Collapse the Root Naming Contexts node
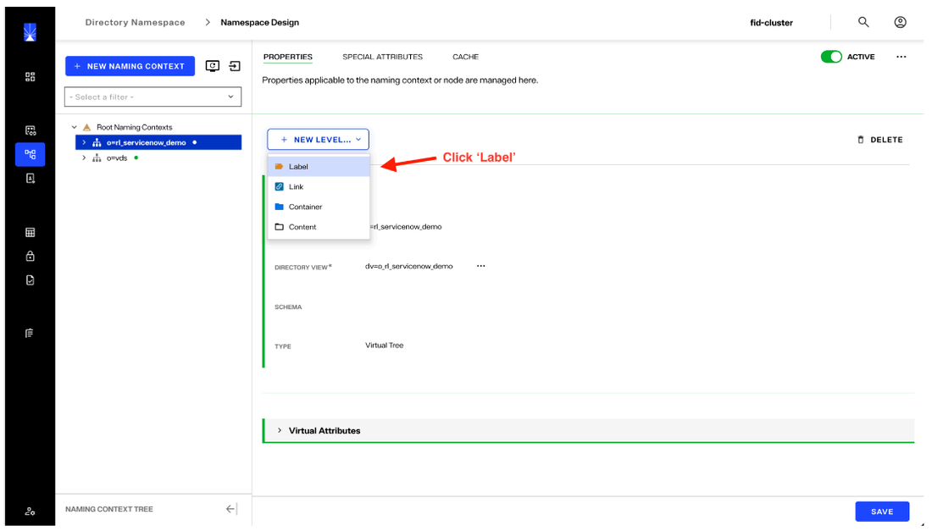Image resolution: width=932 pixels, height=531 pixels. pyautogui.click(x=75, y=127)
